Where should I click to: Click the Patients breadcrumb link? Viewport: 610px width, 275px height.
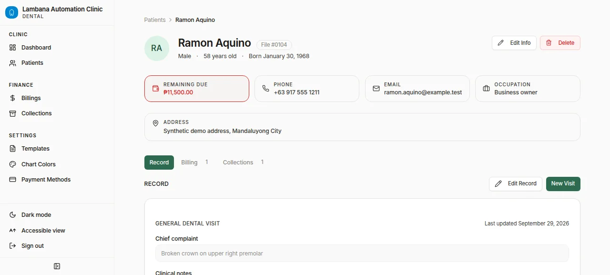(155, 20)
